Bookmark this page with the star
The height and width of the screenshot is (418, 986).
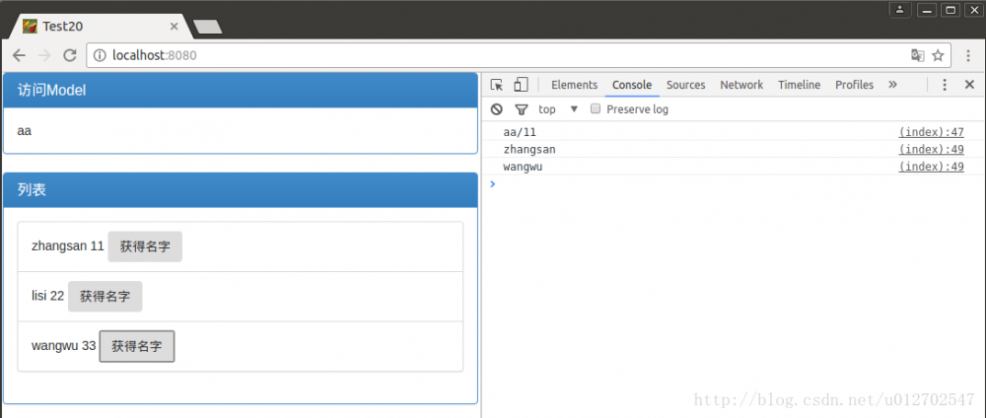[938, 55]
